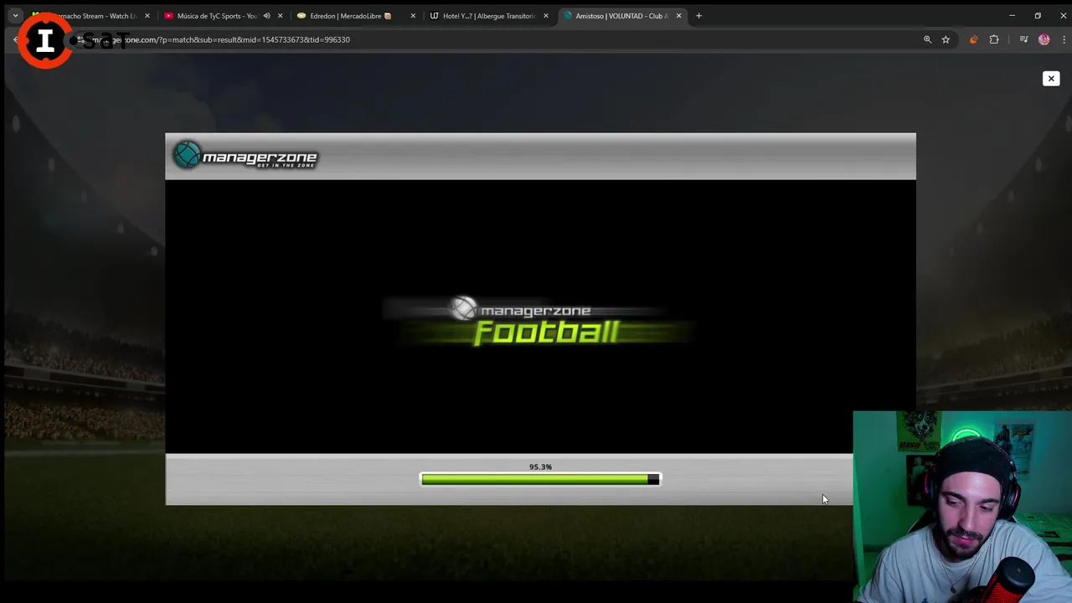Click the 95.3% loading progress bar
This screenshot has width=1072, height=603.
[540, 479]
